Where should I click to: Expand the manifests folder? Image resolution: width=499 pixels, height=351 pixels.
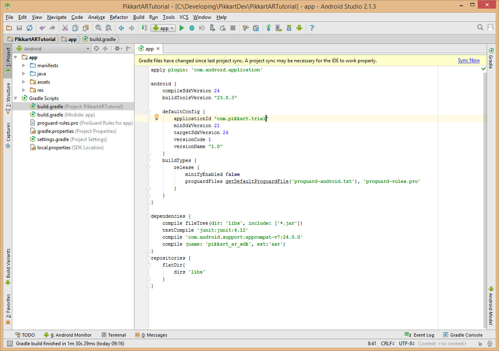(24, 66)
